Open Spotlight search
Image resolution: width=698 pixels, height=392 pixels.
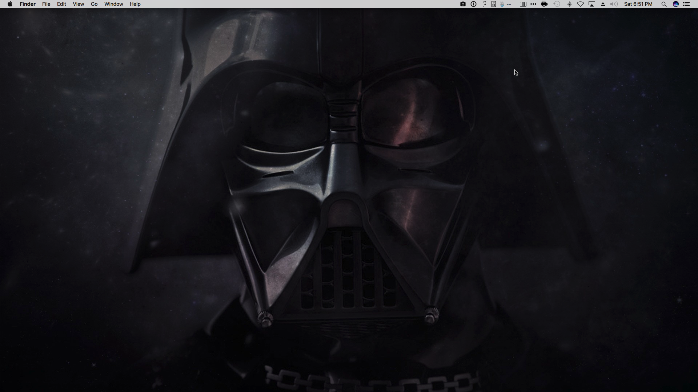(x=664, y=4)
